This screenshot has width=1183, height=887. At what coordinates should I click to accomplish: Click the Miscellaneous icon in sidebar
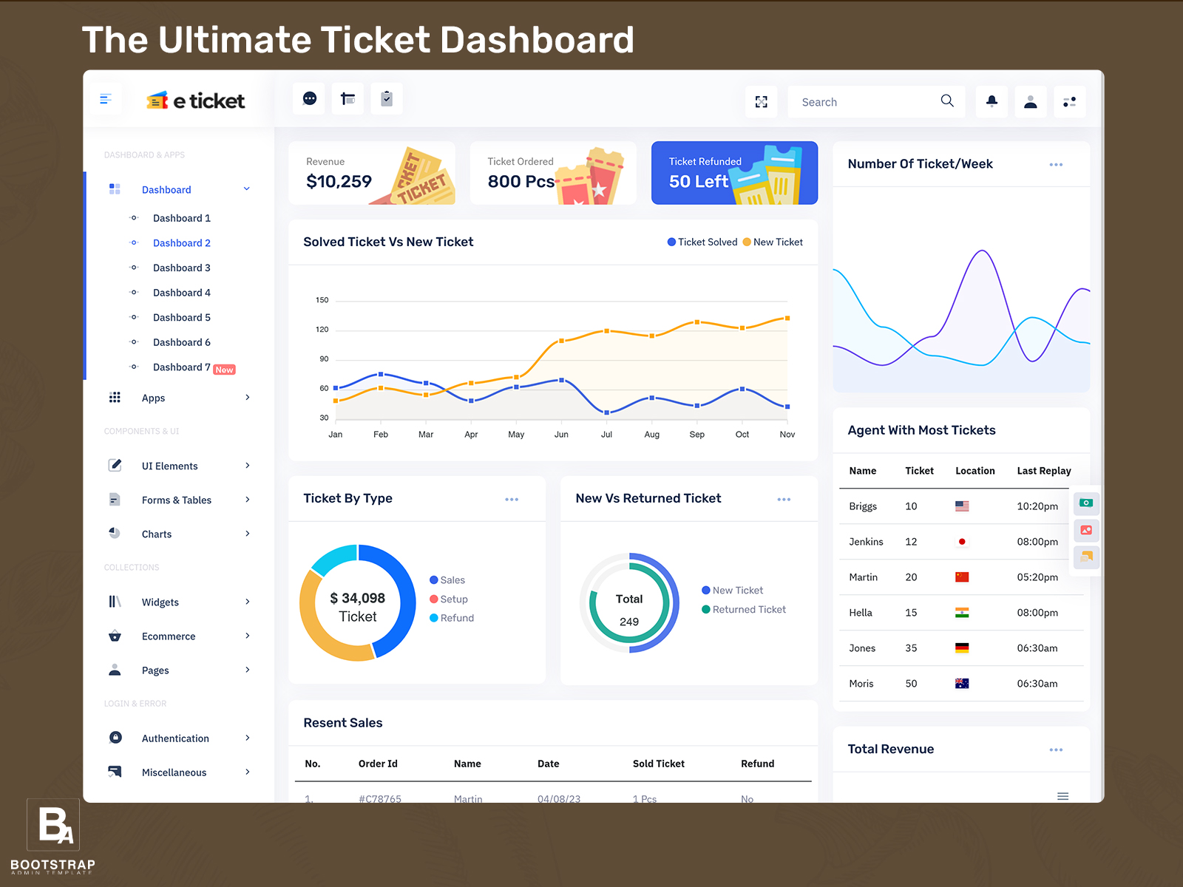click(115, 772)
